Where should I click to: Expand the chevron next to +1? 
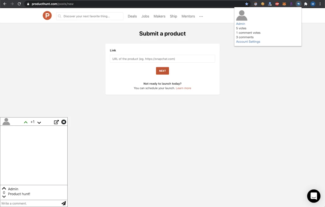(39, 122)
